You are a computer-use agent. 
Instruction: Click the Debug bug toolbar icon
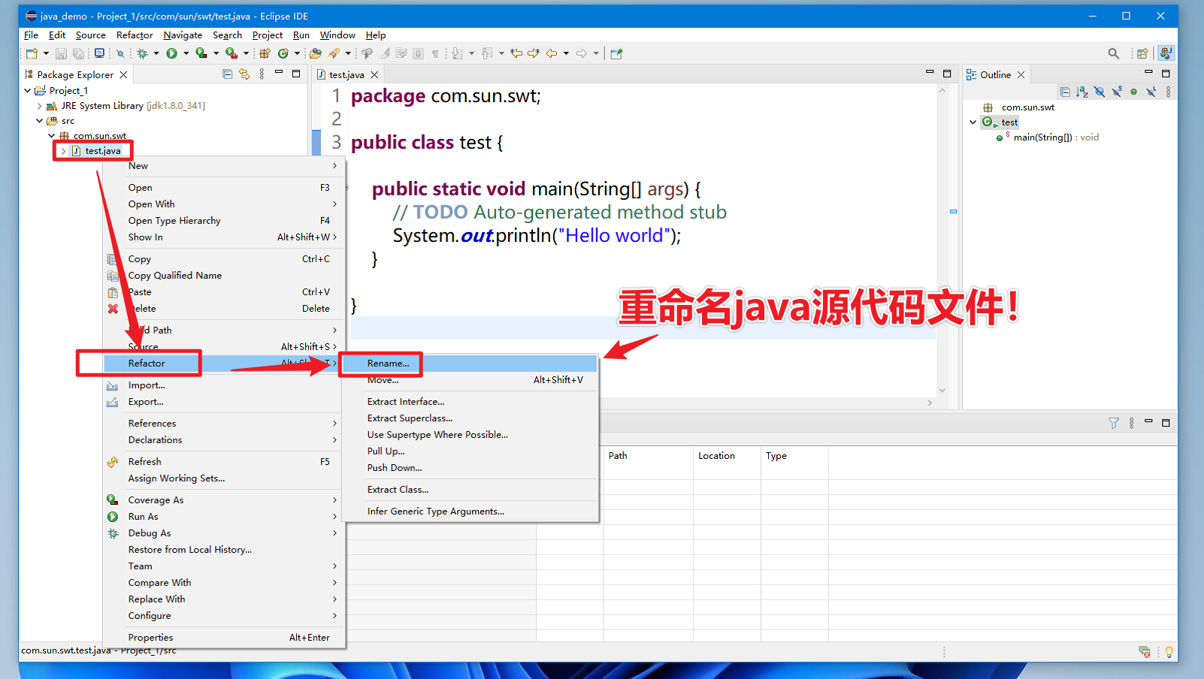tap(142, 53)
